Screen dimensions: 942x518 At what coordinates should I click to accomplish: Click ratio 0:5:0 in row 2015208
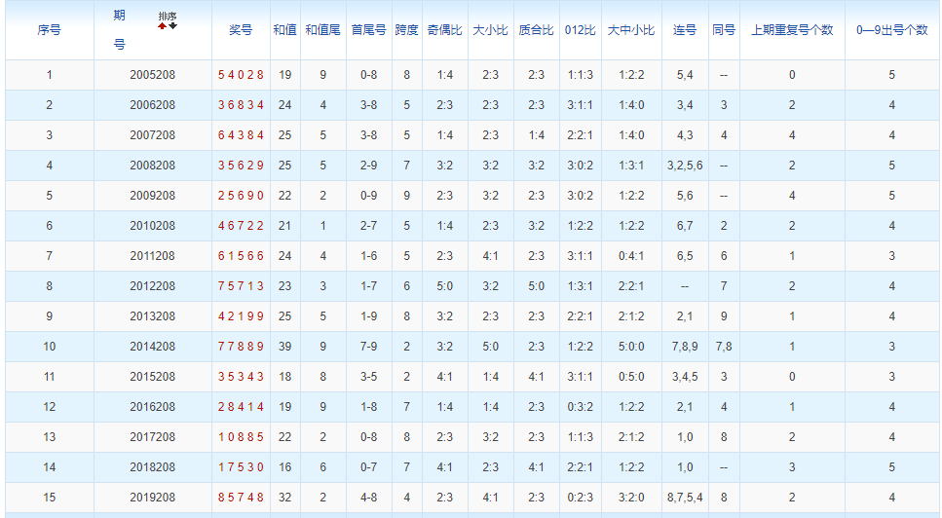[x=631, y=377]
